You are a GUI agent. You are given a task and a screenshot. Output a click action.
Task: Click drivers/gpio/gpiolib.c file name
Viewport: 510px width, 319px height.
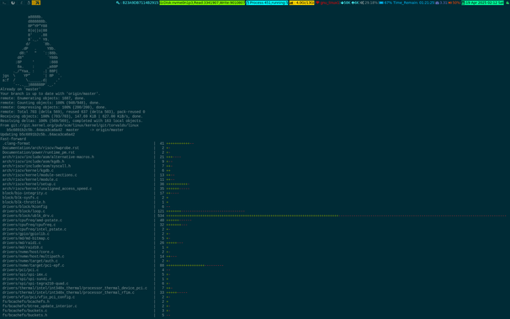point(26,234)
